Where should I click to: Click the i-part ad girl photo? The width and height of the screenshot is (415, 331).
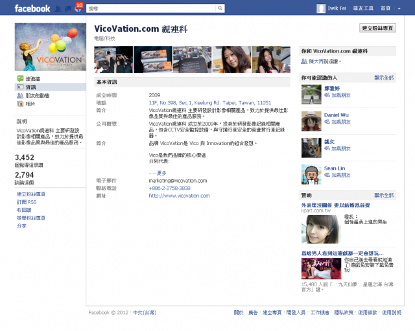pos(320,229)
